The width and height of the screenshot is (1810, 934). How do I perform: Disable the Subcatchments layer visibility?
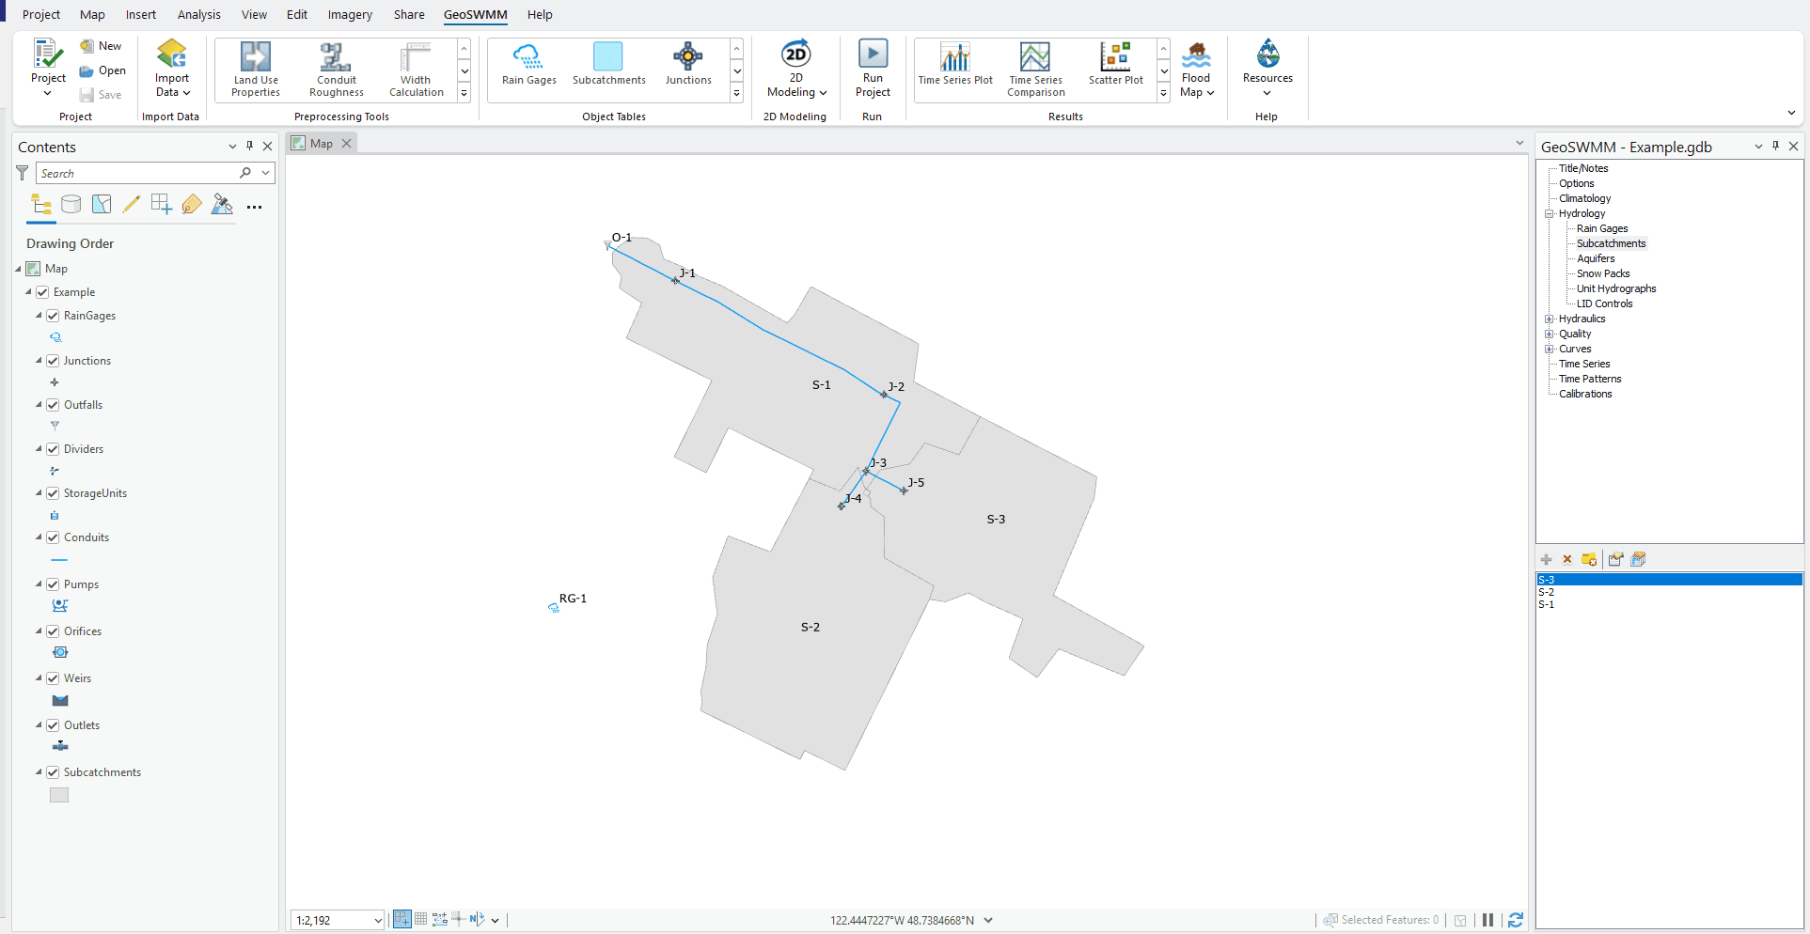54,771
